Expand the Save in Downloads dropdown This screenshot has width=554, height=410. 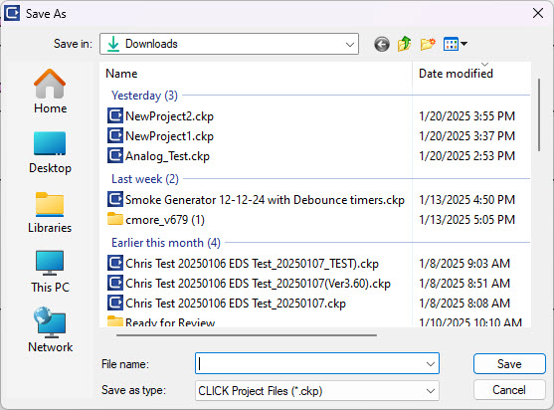pyautogui.click(x=229, y=44)
